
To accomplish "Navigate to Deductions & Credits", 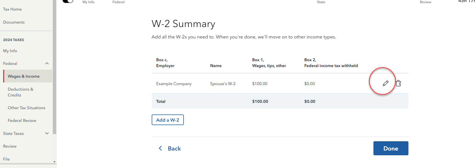I will [x=20, y=92].
